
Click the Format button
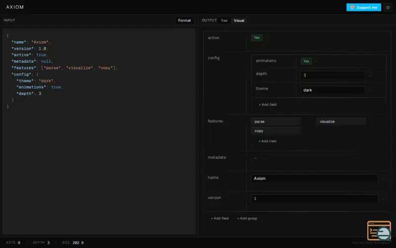[x=184, y=20]
